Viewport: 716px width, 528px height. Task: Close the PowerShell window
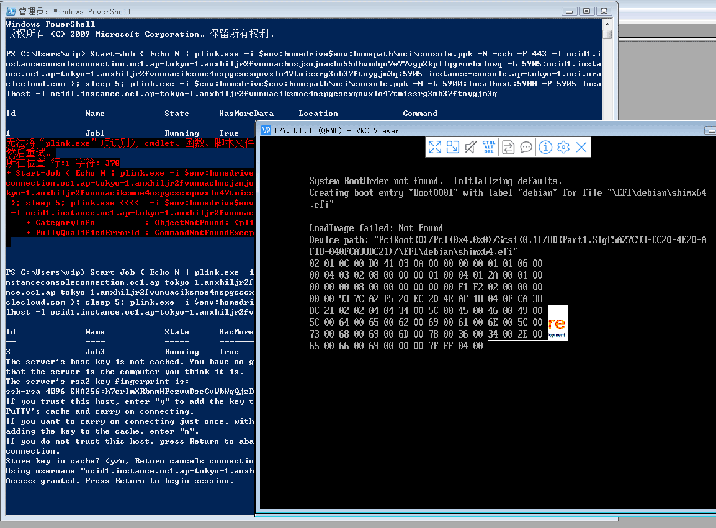(604, 11)
